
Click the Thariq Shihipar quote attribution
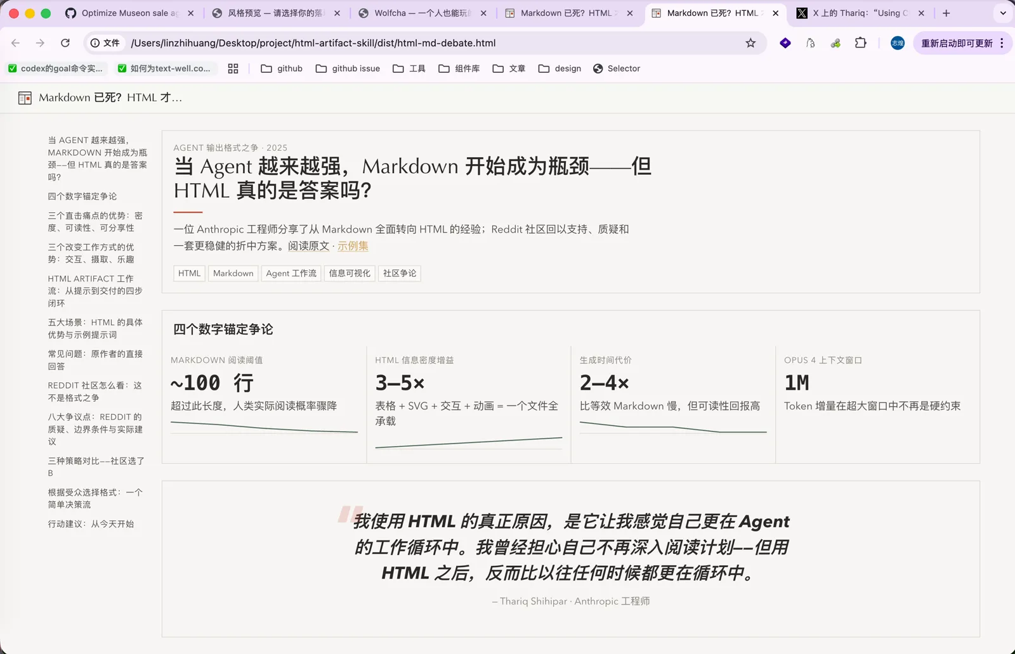tap(571, 601)
